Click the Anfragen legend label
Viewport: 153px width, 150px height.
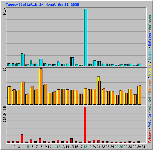[150, 22]
